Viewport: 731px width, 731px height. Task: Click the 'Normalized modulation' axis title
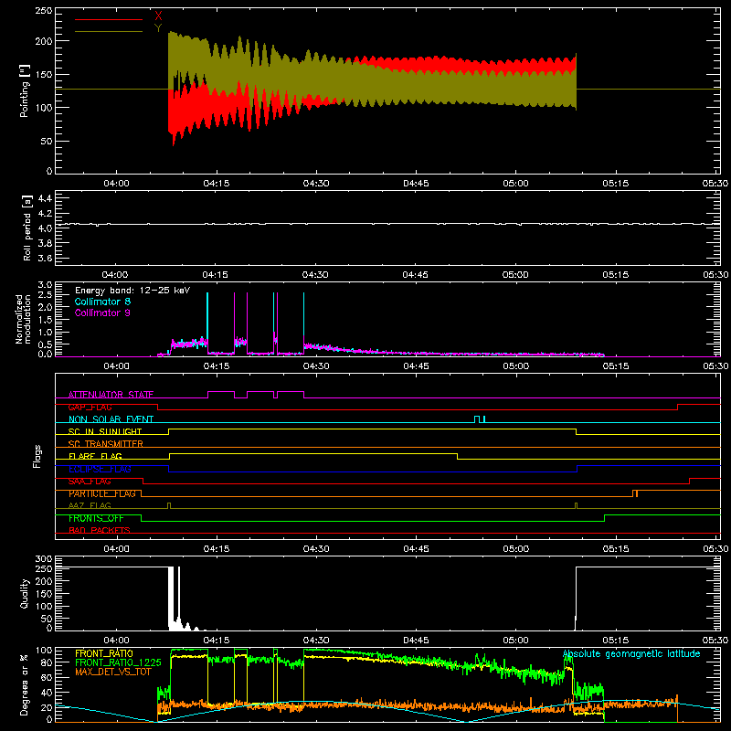coord(23,319)
